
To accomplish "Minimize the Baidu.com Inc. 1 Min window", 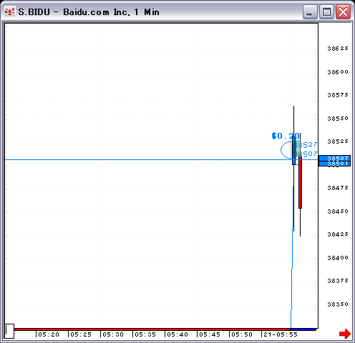I will coord(310,11).
